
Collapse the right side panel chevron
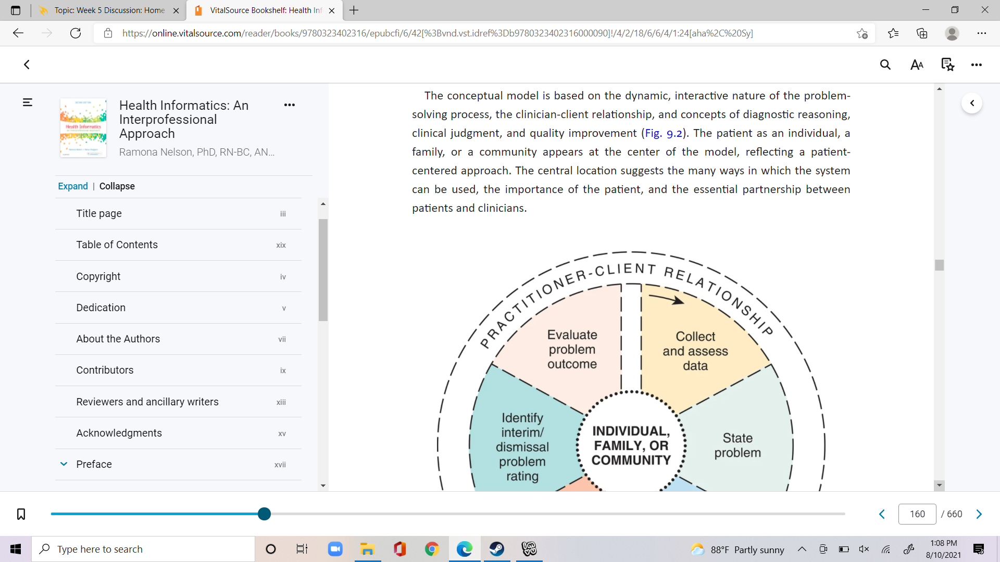972,103
